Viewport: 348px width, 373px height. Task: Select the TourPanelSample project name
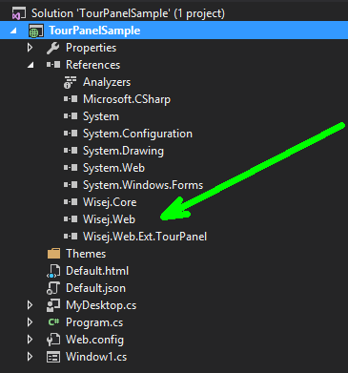tap(94, 31)
